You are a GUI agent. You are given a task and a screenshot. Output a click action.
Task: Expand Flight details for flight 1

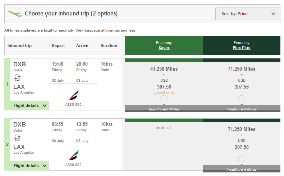pyautogui.click(x=29, y=105)
